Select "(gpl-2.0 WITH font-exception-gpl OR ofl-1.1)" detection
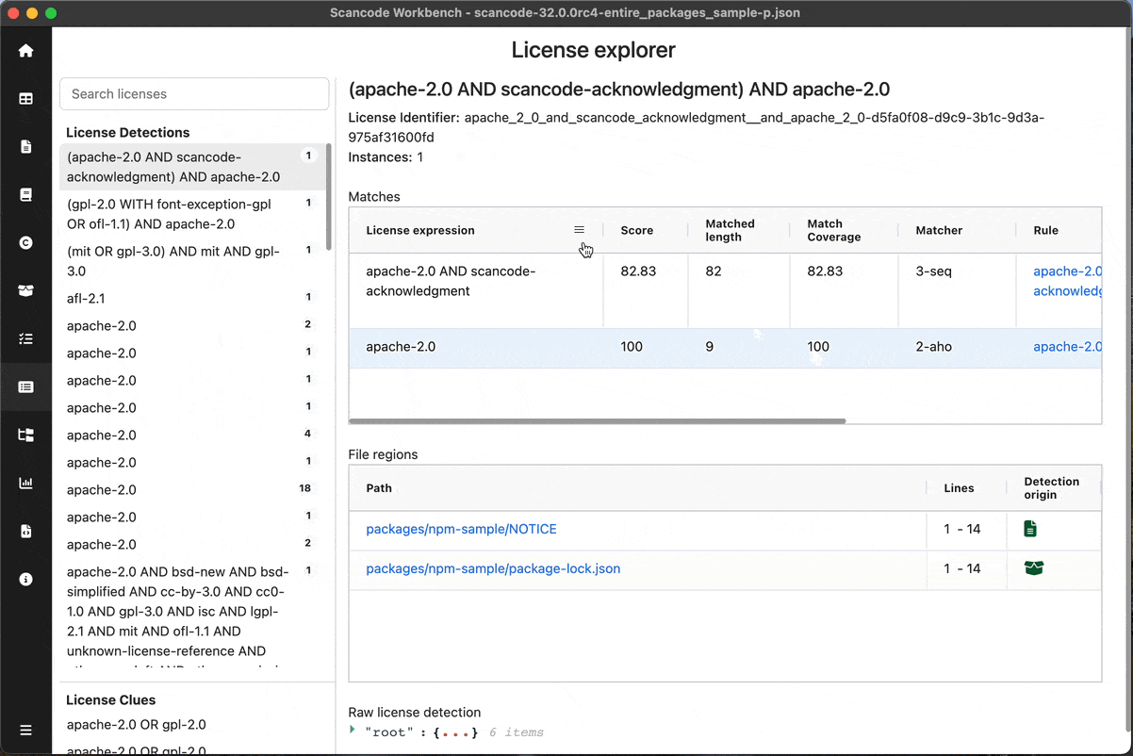 (192, 214)
